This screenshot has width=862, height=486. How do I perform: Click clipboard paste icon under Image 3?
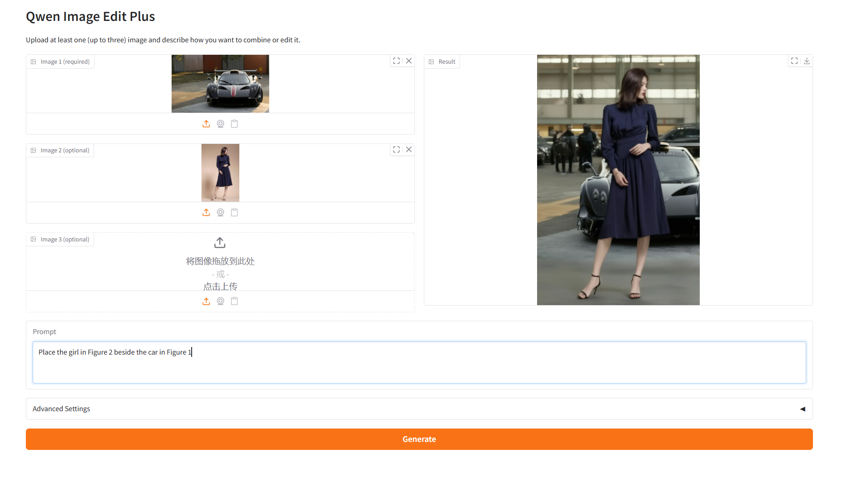click(234, 301)
